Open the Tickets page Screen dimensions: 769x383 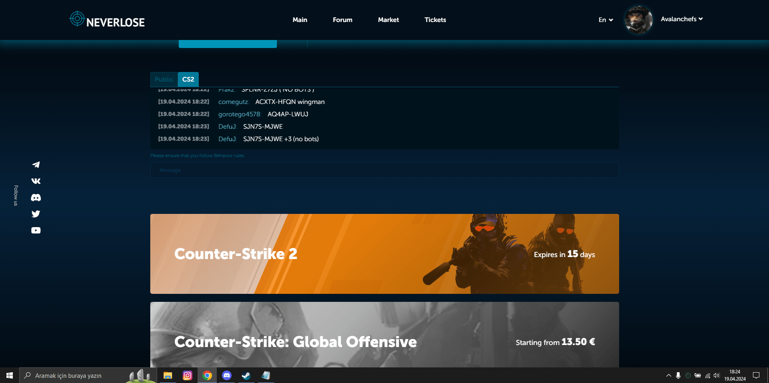(x=435, y=20)
